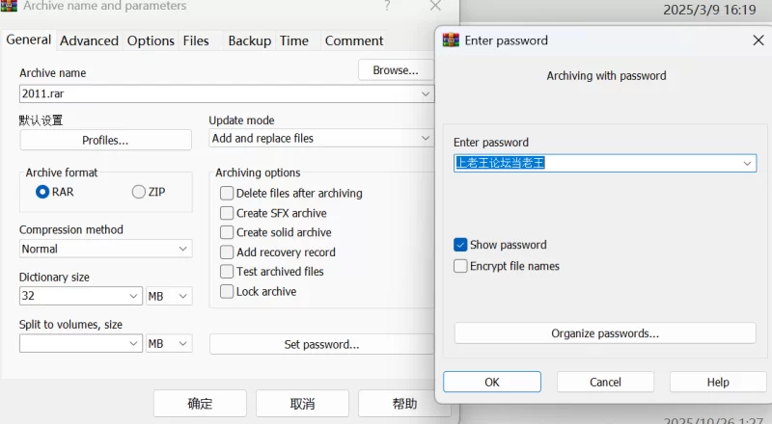This screenshot has width=772, height=424.
Task: Check Delete files after archiving
Action: 227,193
